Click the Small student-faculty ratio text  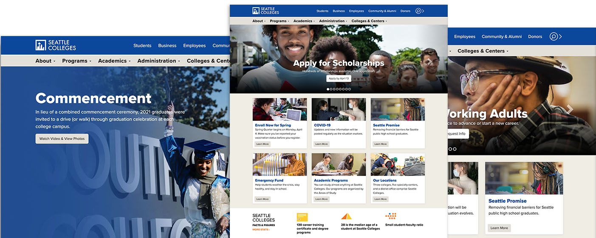tap(404, 225)
